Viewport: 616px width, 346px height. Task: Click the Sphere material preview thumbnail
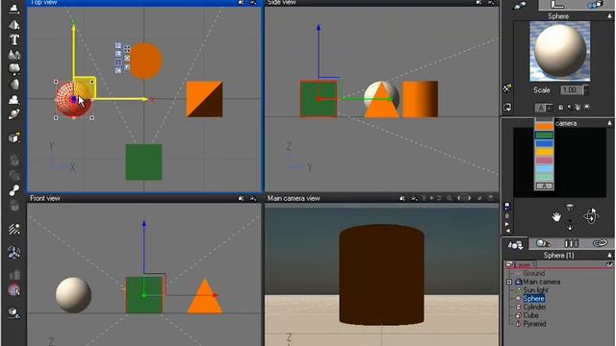point(560,51)
